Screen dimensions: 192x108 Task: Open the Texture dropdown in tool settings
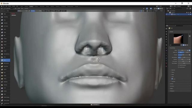click(49, 11)
